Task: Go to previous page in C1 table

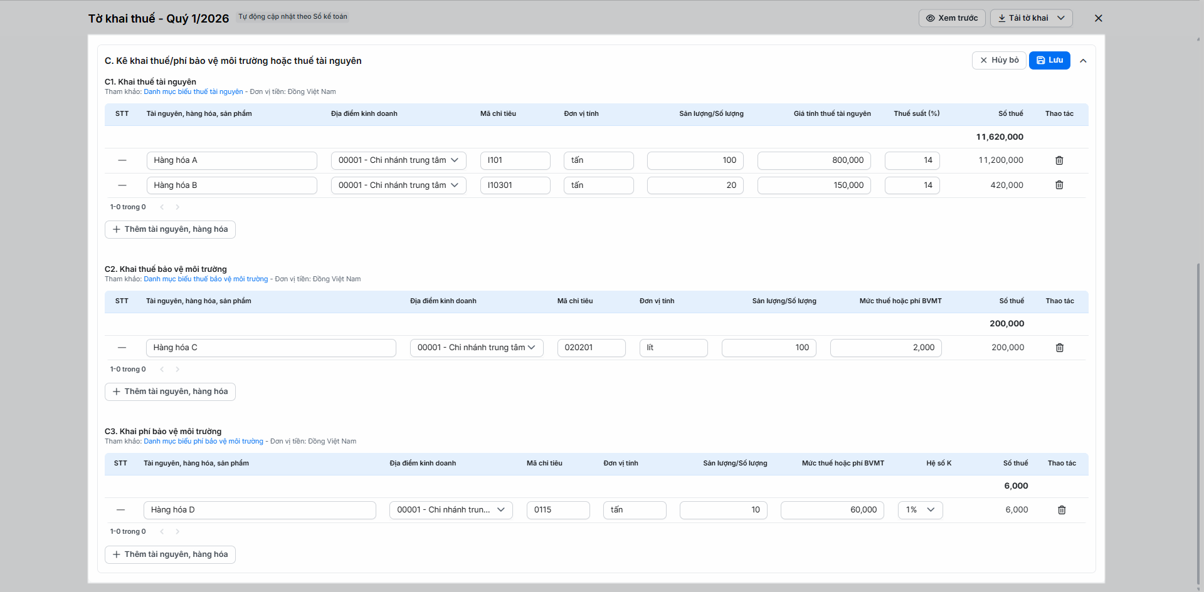Action: pyautogui.click(x=162, y=207)
